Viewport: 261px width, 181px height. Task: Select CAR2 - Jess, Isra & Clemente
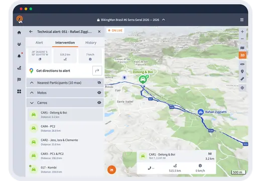click(x=65, y=142)
